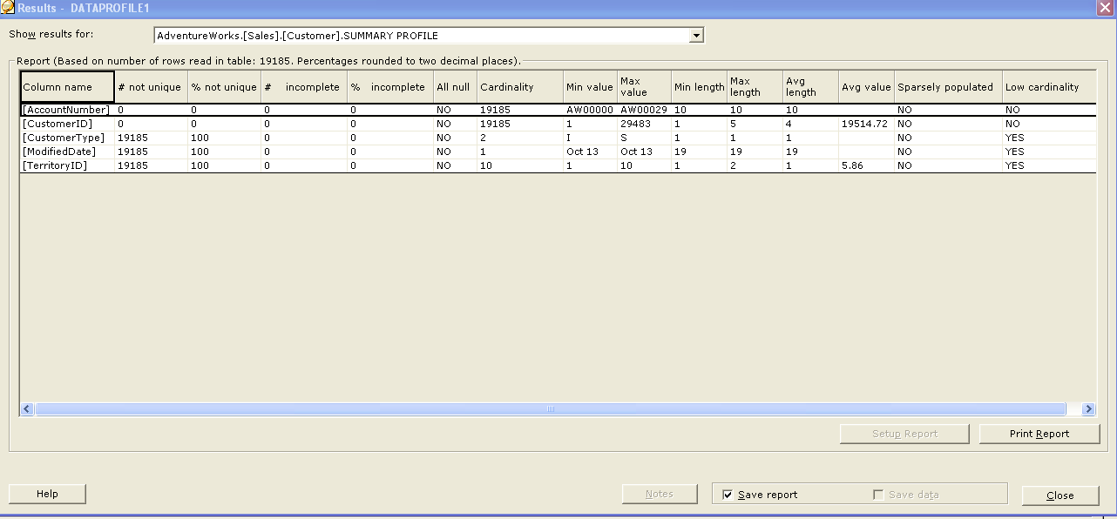Click the TerritoryID Sparsely populated NO cell
1117x519 pixels.
click(948, 165)
